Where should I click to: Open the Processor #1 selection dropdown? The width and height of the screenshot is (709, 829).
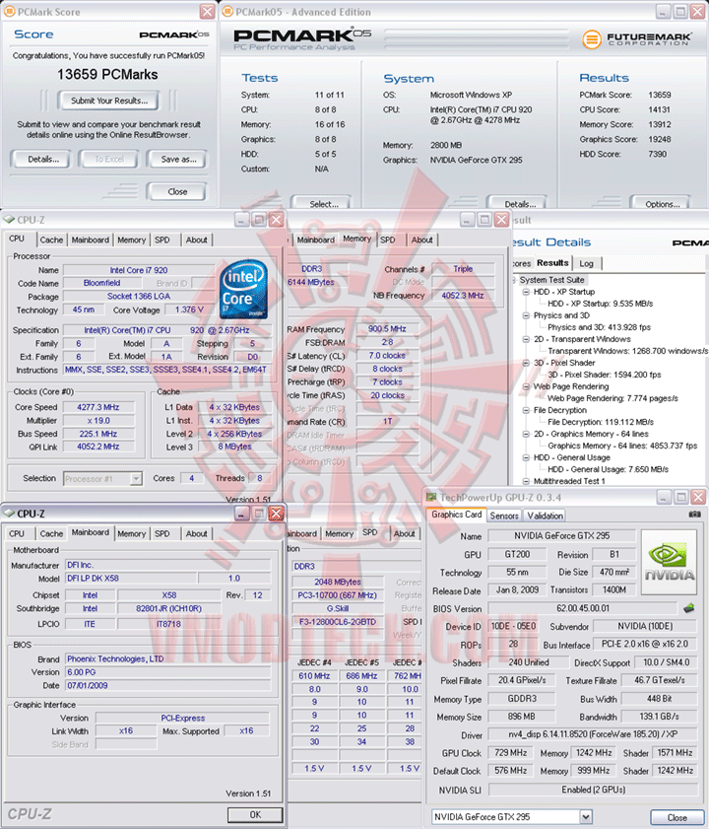point(136,478)
